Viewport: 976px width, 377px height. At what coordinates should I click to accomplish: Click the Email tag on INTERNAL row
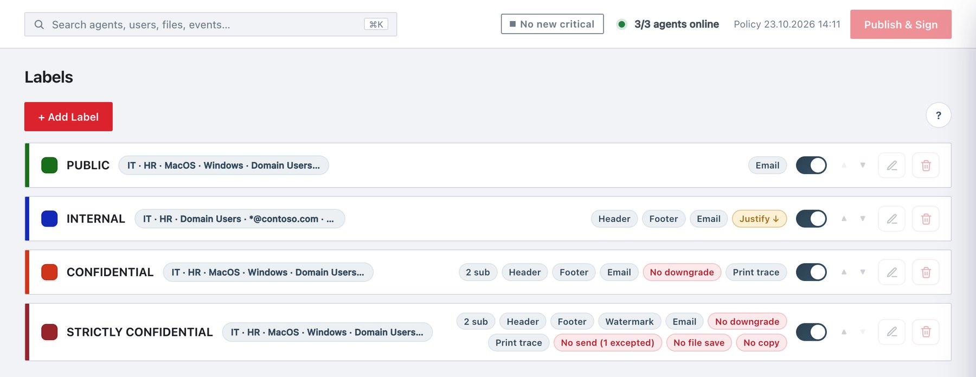pyautogui.click(x=709, y=219)
